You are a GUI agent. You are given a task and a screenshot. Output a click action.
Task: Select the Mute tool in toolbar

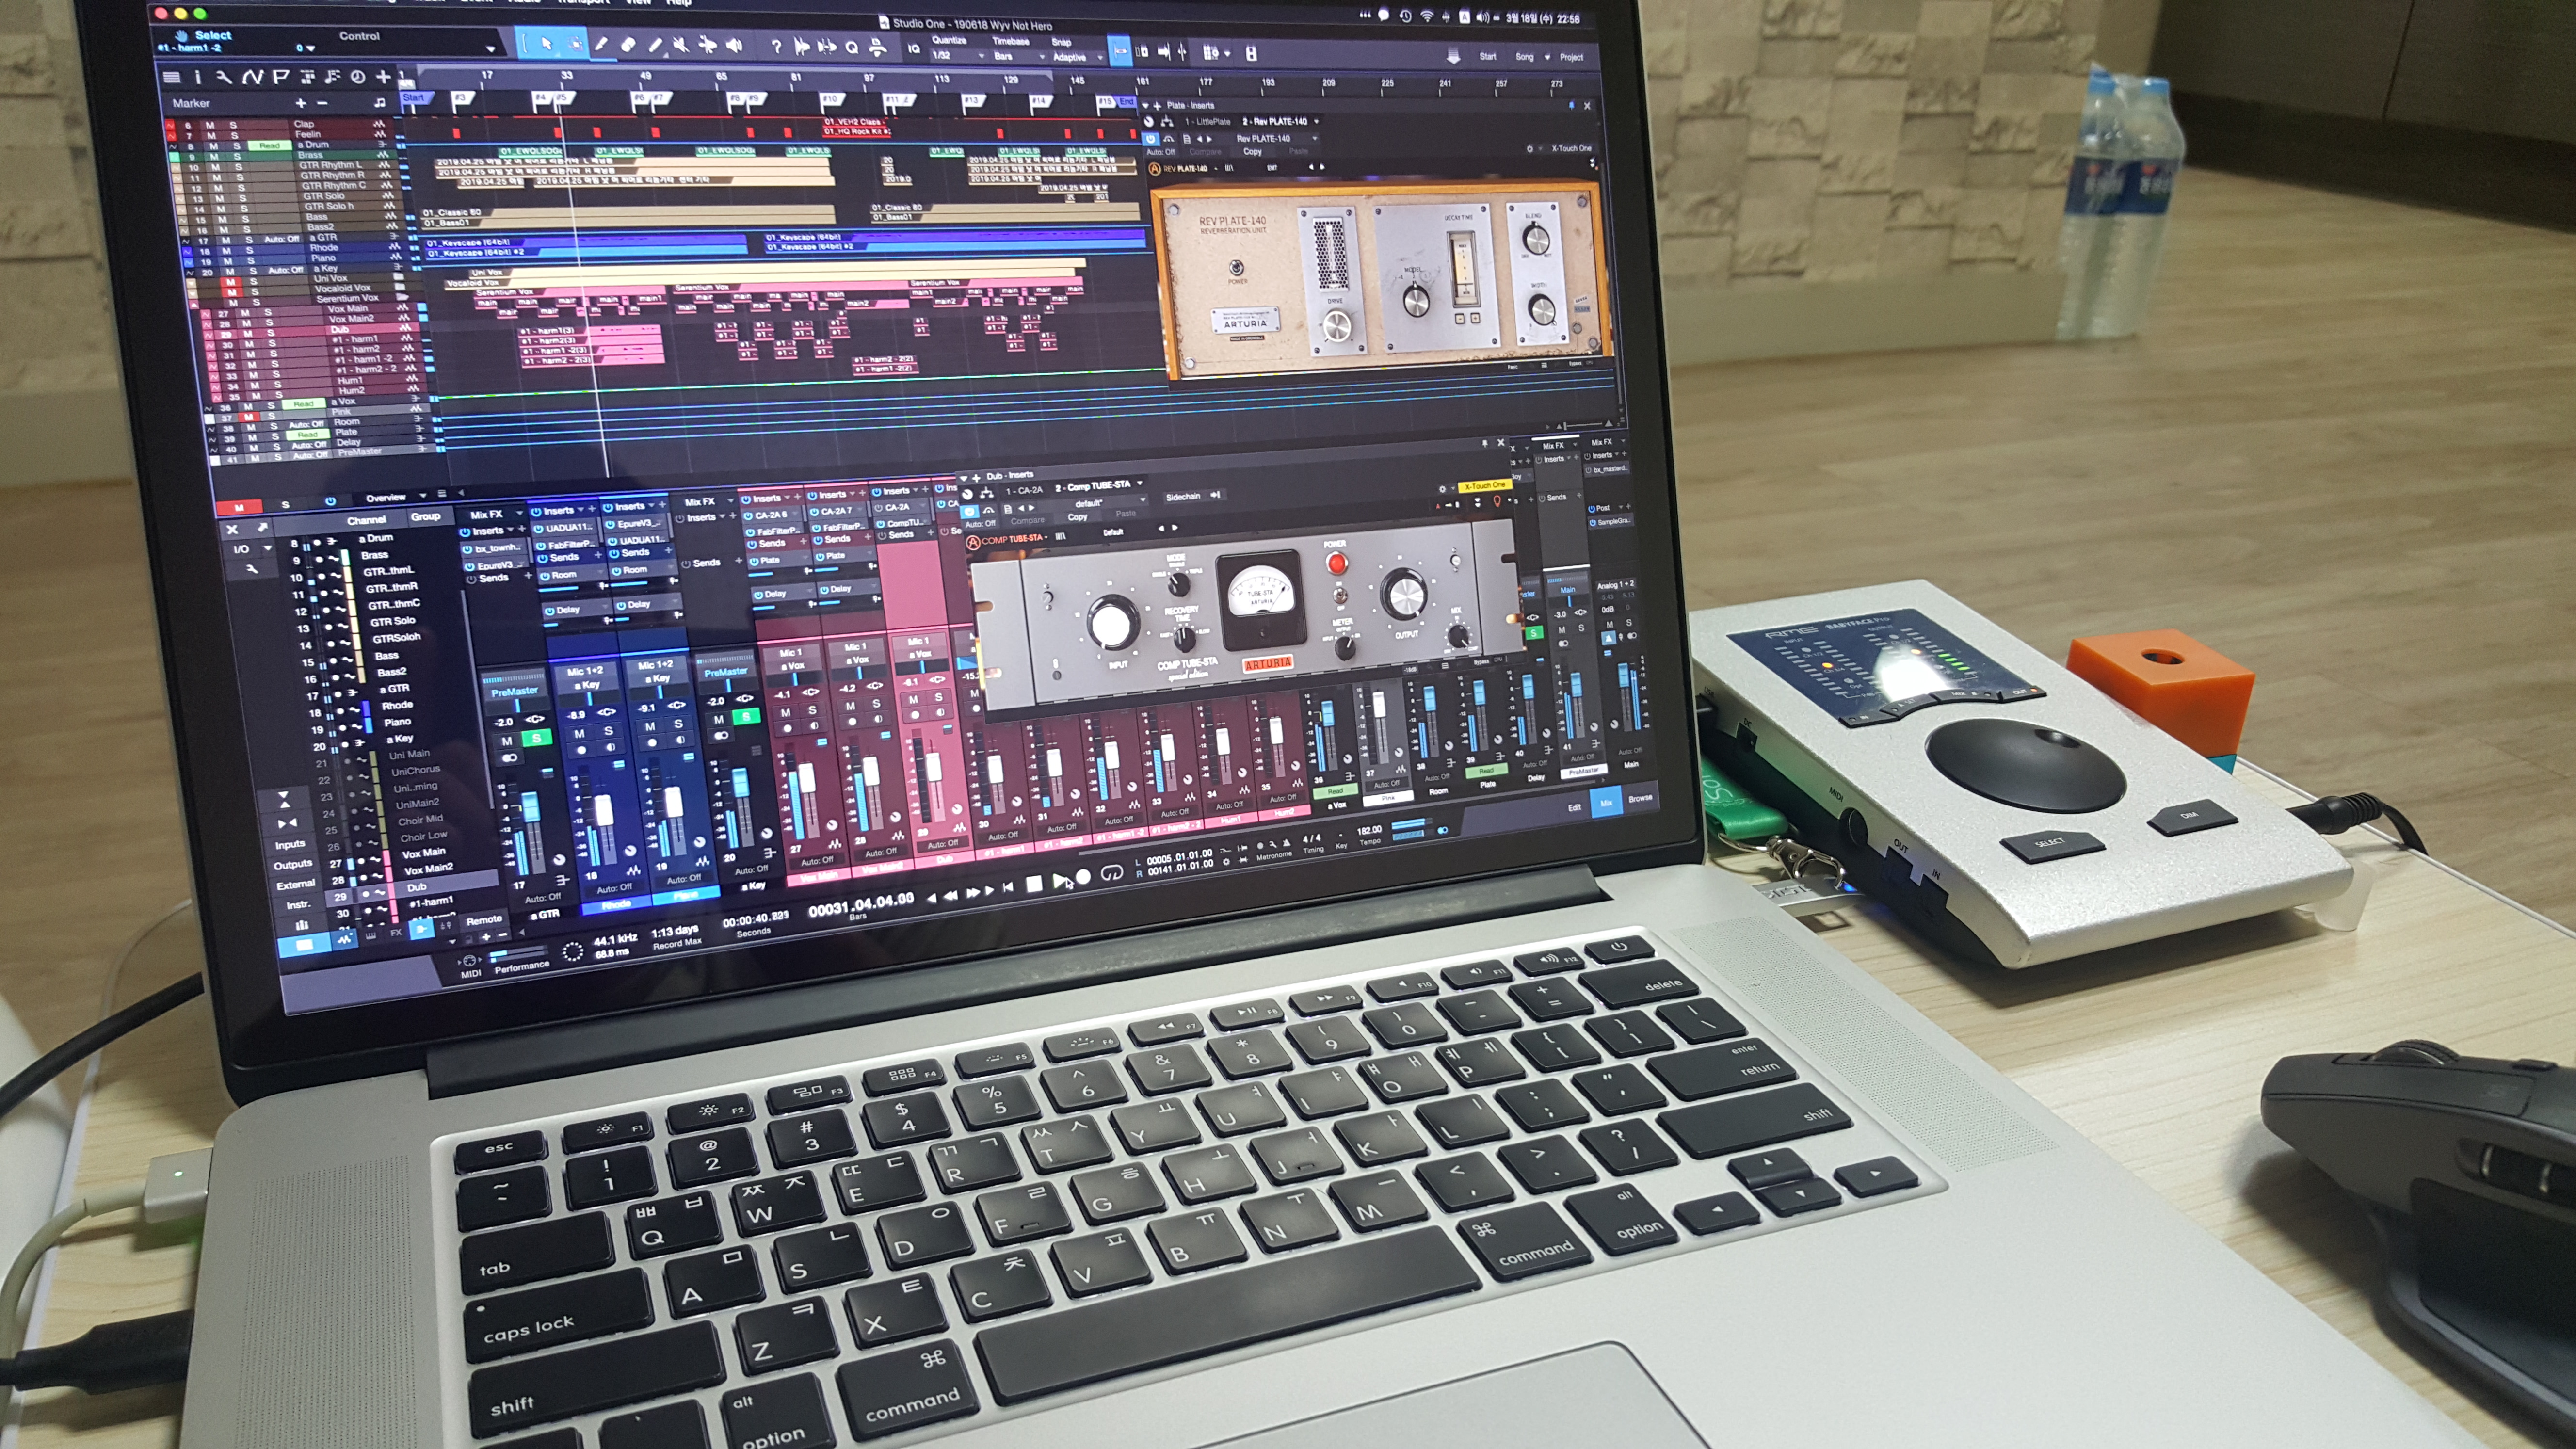point(680,45)
